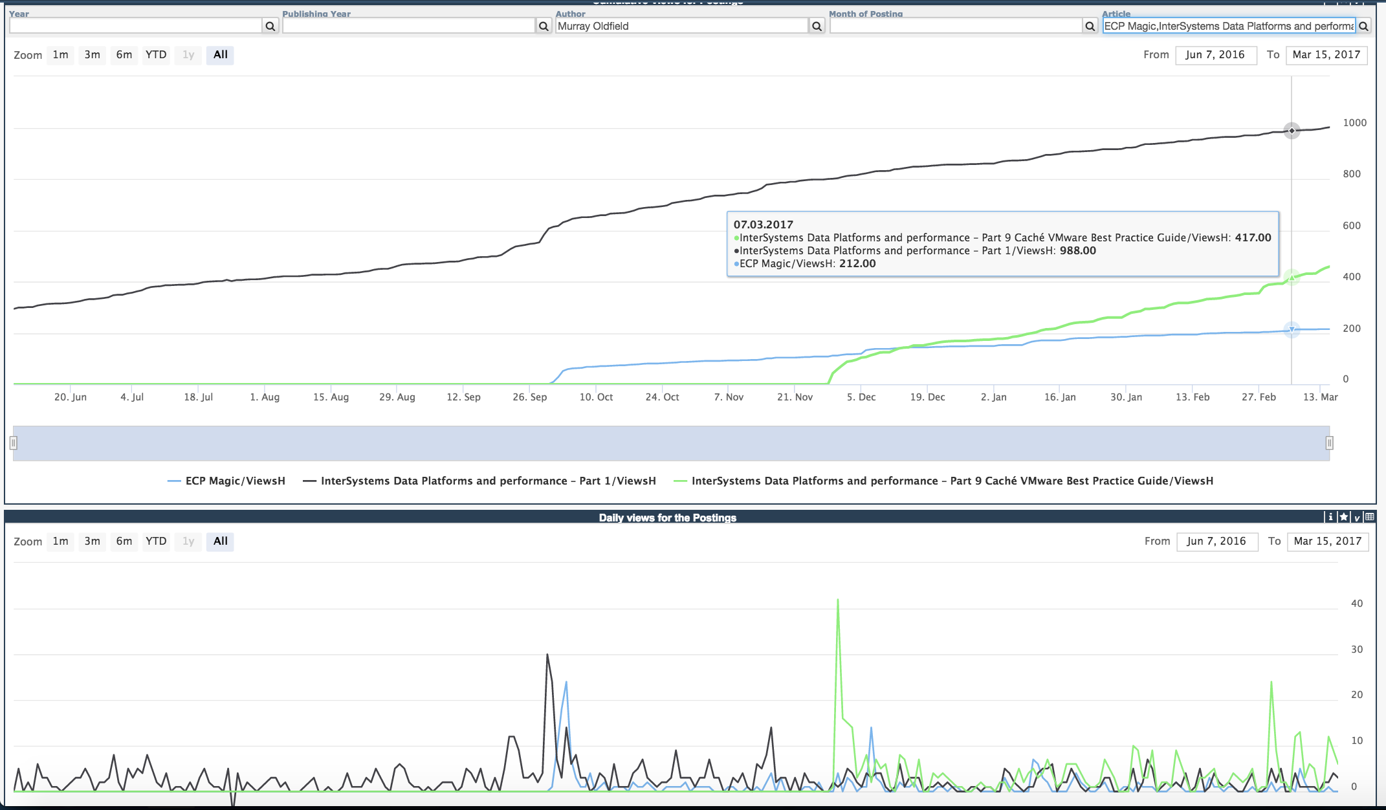This screenshot has width=1386, height=810.
Task: Click the Month of Posting filter field
Action: tap(956, 26)
